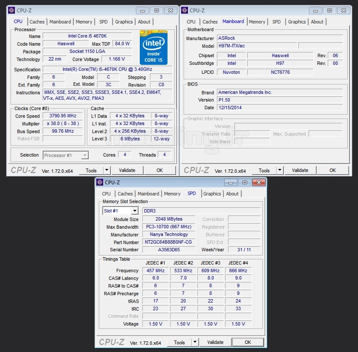Select Caches tab in Mainboard window
The image size is (358, 352).
click(210, 22)
